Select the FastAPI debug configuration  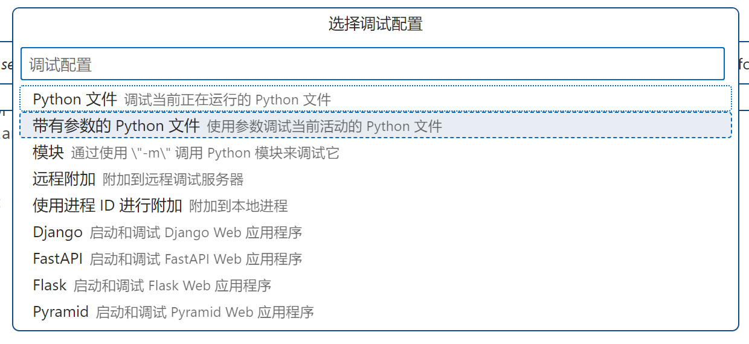(57, 259)
